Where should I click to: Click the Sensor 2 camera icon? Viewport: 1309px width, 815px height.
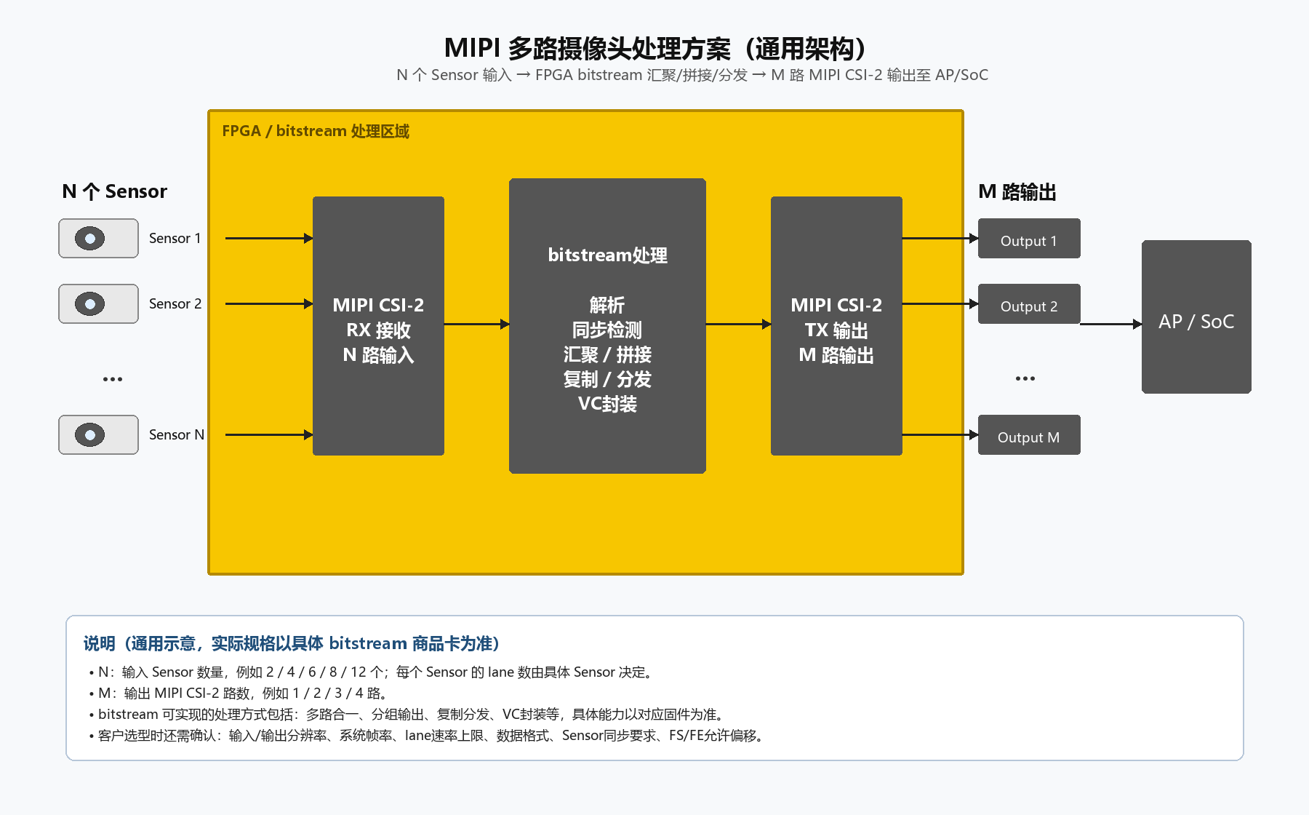(98, 304)
